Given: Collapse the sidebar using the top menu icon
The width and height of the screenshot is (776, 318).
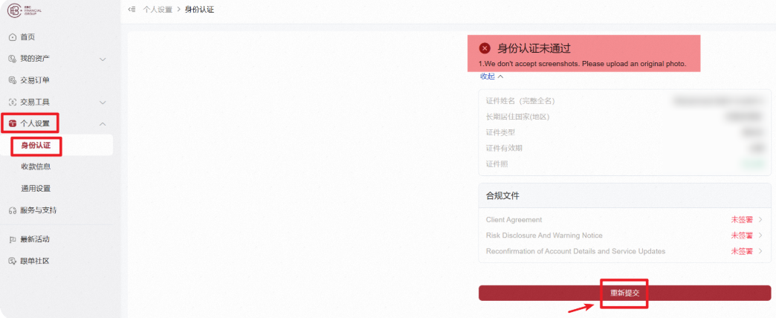Looking at the screenshot, I should (x=132, y=10).
